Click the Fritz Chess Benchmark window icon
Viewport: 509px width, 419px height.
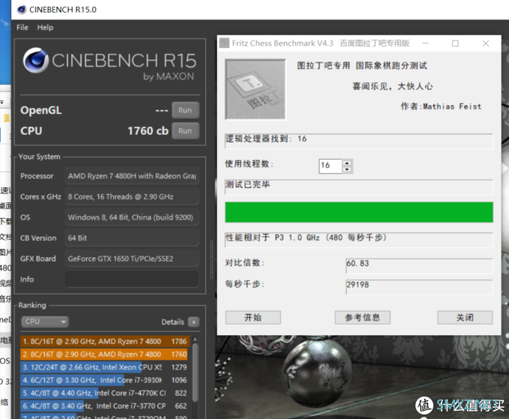point(225,43)
